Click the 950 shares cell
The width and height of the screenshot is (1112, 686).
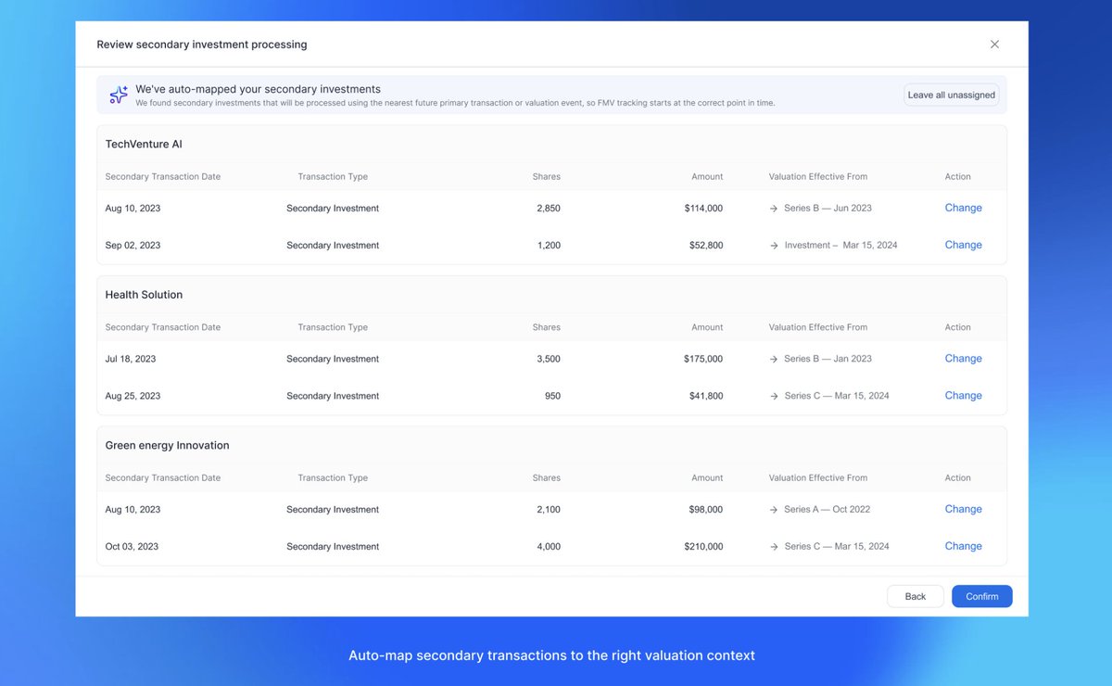[x=552, y=396]
